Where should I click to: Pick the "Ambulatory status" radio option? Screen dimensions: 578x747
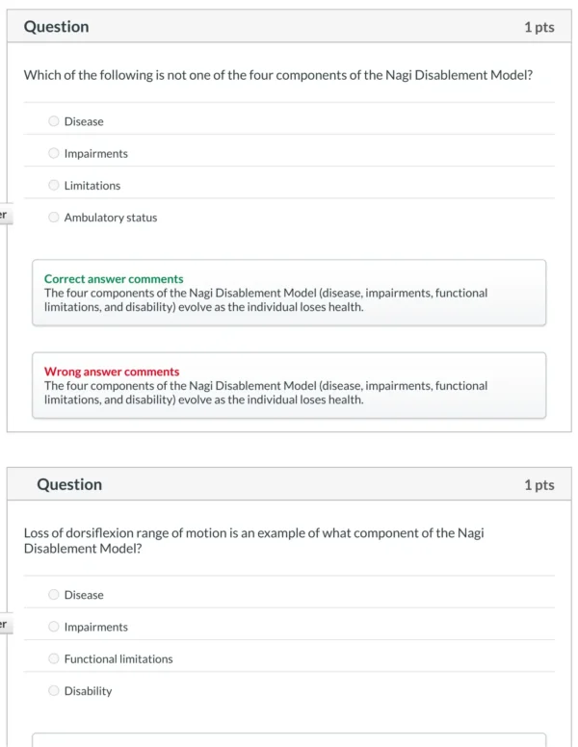[x=54, y=218]
